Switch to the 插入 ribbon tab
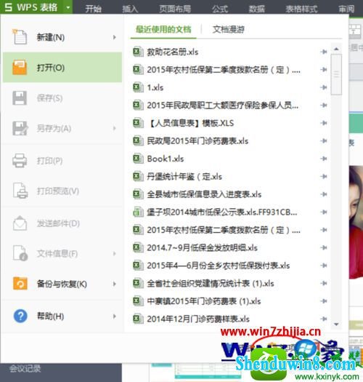Screen dimensions: 363x382 130,9
